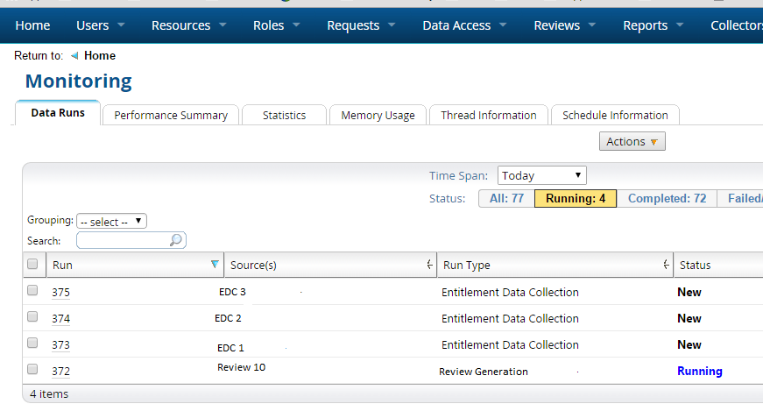This screenshot has height=404, width=763.
Task: Open run 374 link
Action: 60,319
